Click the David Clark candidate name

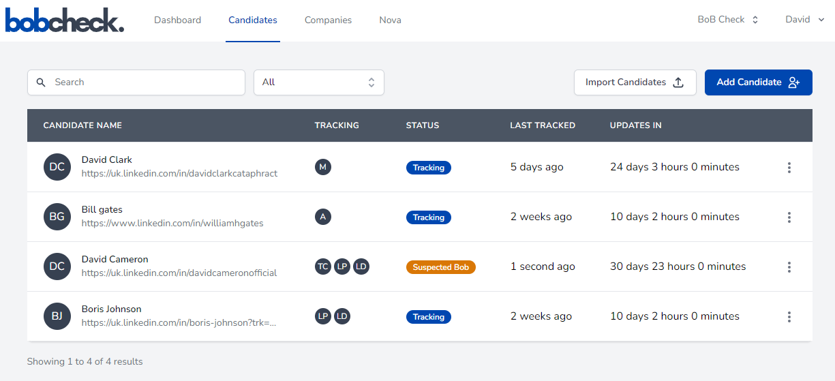click(x=107, y=160)
